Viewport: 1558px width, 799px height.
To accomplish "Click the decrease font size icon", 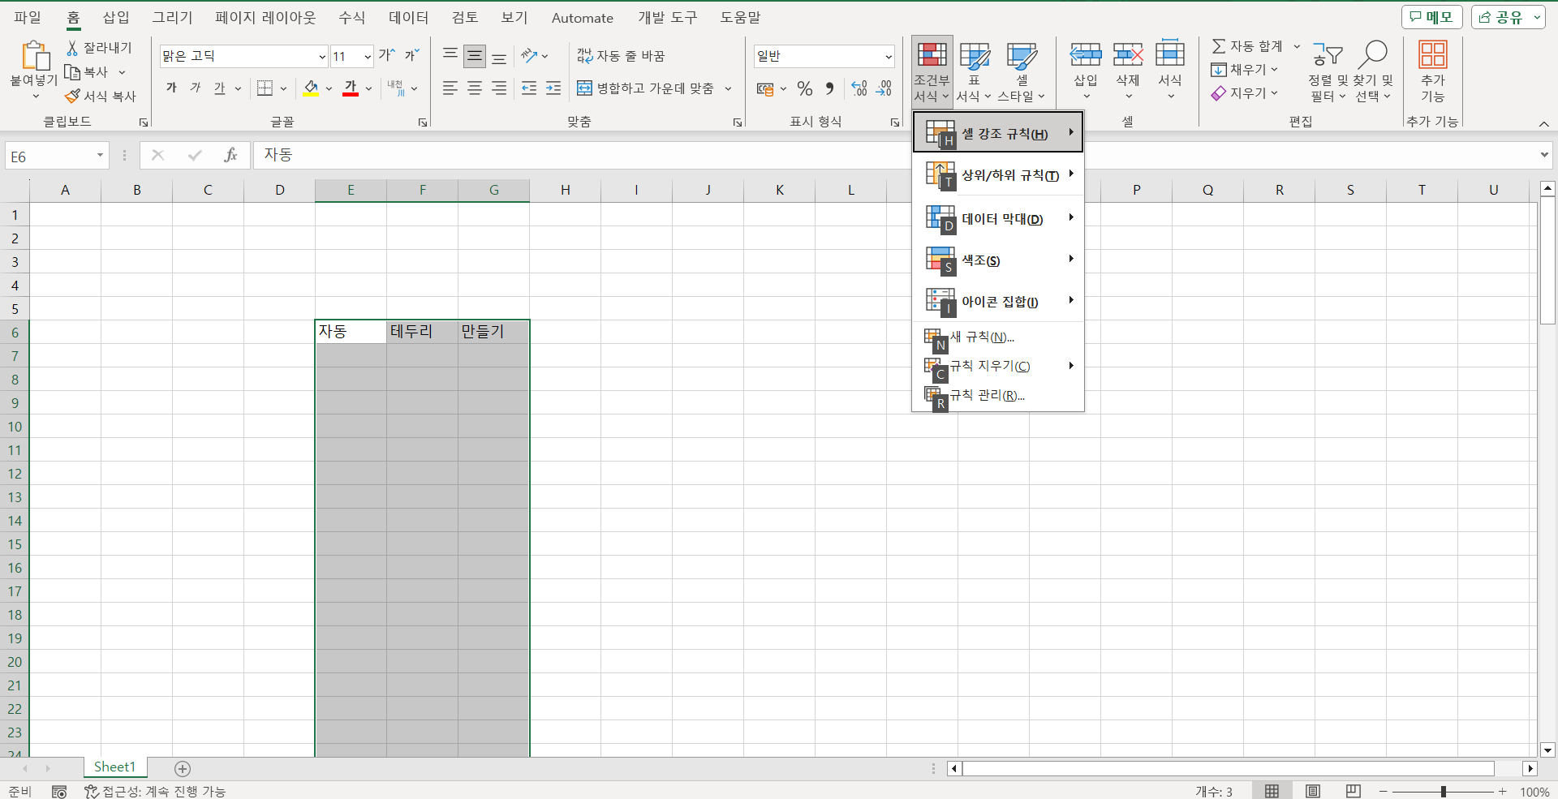I will [412, 55].
